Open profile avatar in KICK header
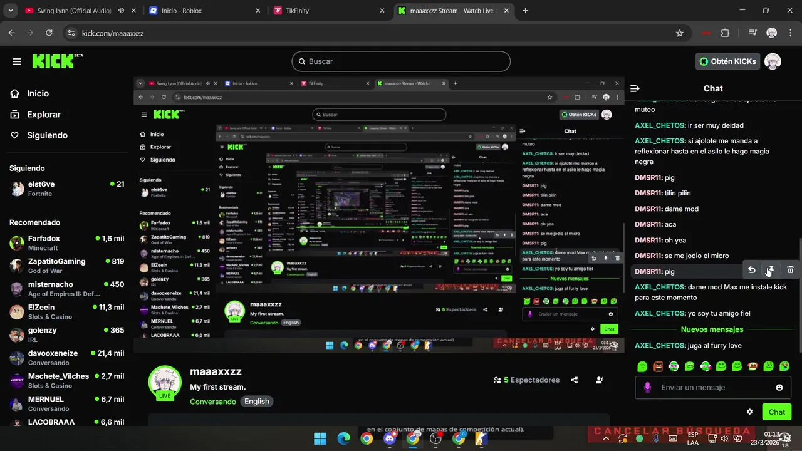This screenshot has width=802, height=451. pos(773,61)
